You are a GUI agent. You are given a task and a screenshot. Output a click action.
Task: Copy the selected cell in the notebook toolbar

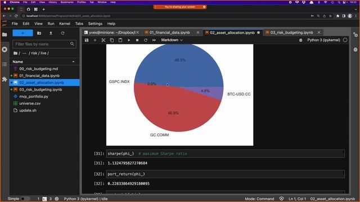(112, 40)
